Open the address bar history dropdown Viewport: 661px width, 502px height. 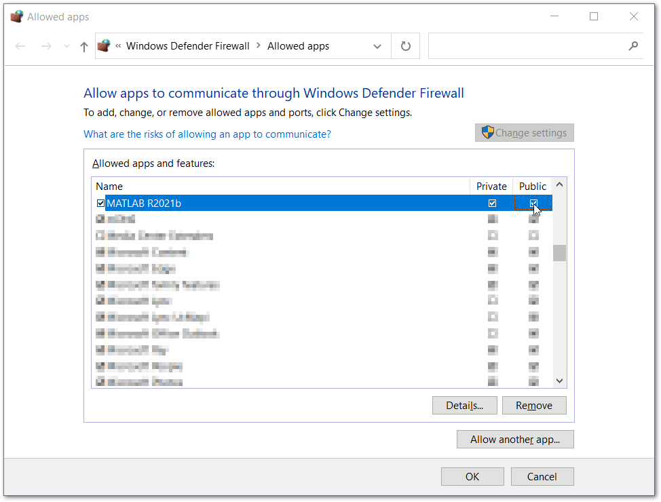click(377, 45)
